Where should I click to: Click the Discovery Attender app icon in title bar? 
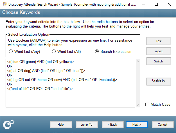pyautogui.click(x=4, y=4)
